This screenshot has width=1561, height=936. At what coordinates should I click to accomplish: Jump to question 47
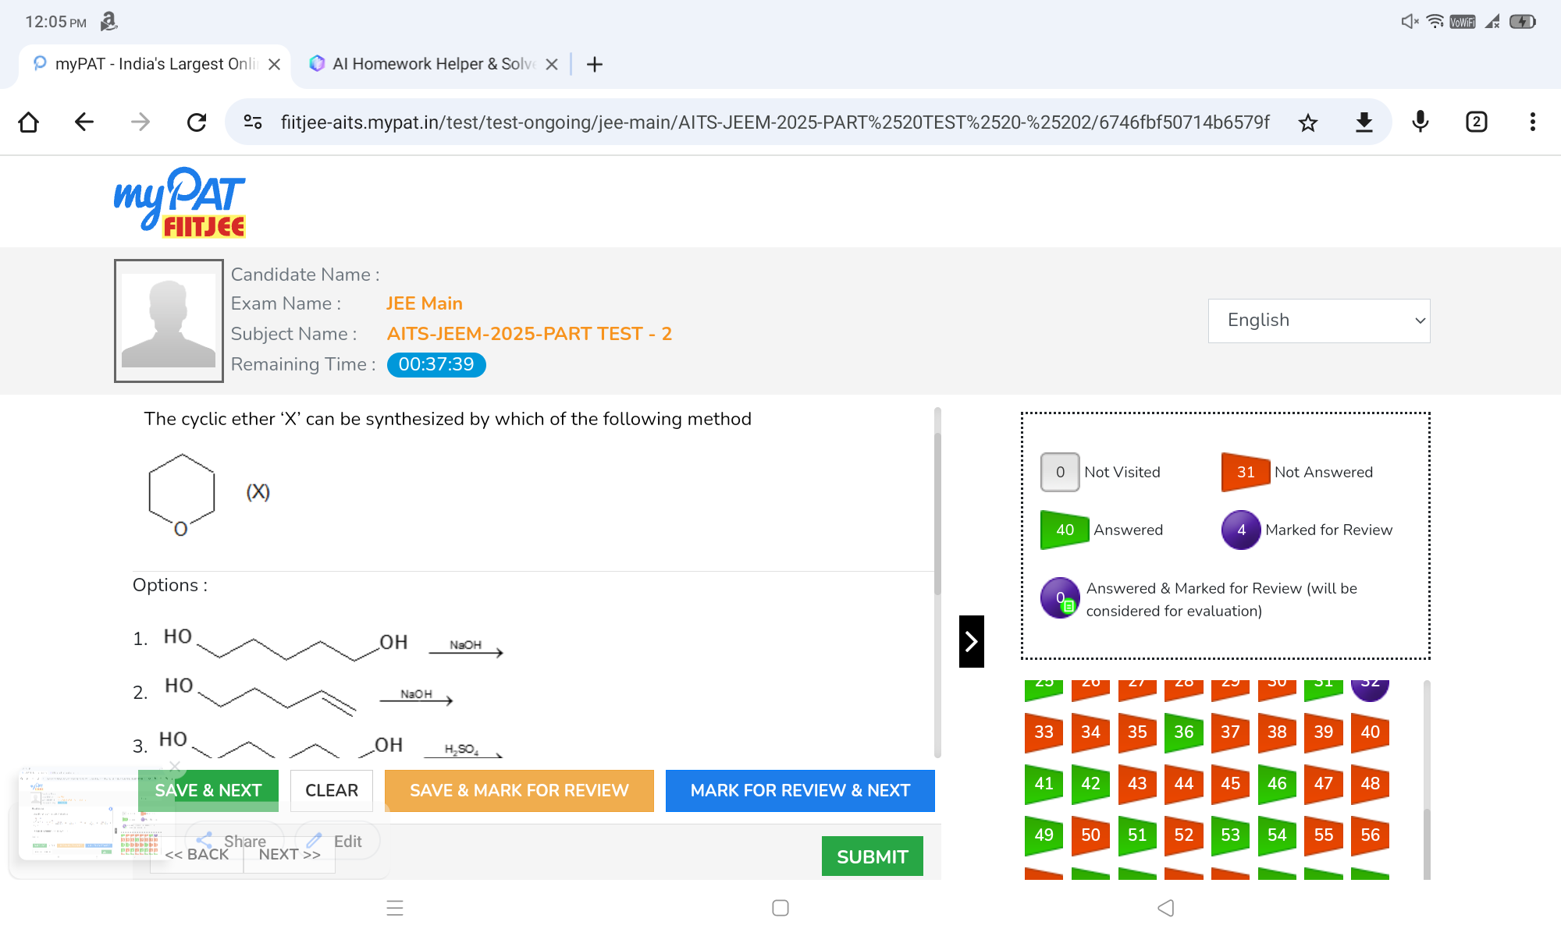1324,784
